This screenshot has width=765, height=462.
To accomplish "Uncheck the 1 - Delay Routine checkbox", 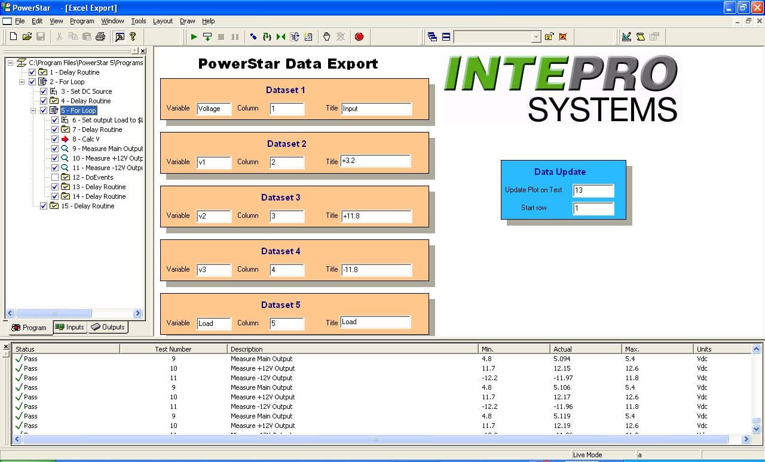I will coord(32,72).
